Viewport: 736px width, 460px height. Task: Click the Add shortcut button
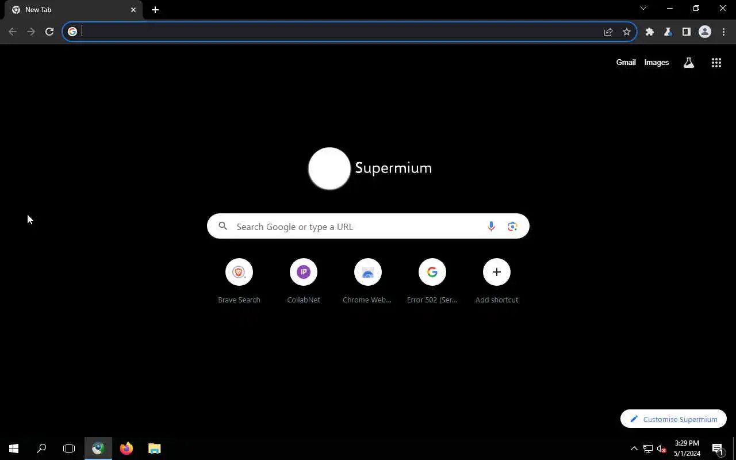pos(497,281)
